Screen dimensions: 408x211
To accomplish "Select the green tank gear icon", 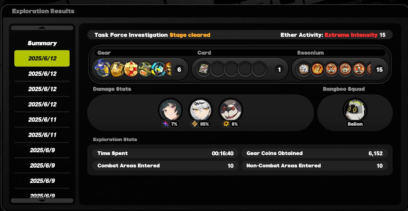I will [145, 69].
